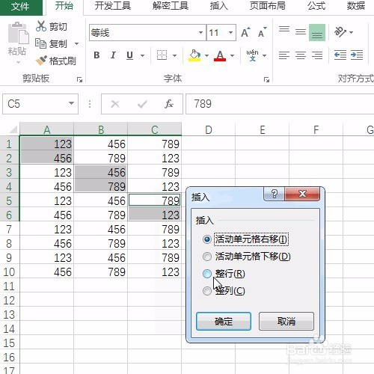
Task: Click the cancel X in formula bar
Action: [x=115, y=104]
